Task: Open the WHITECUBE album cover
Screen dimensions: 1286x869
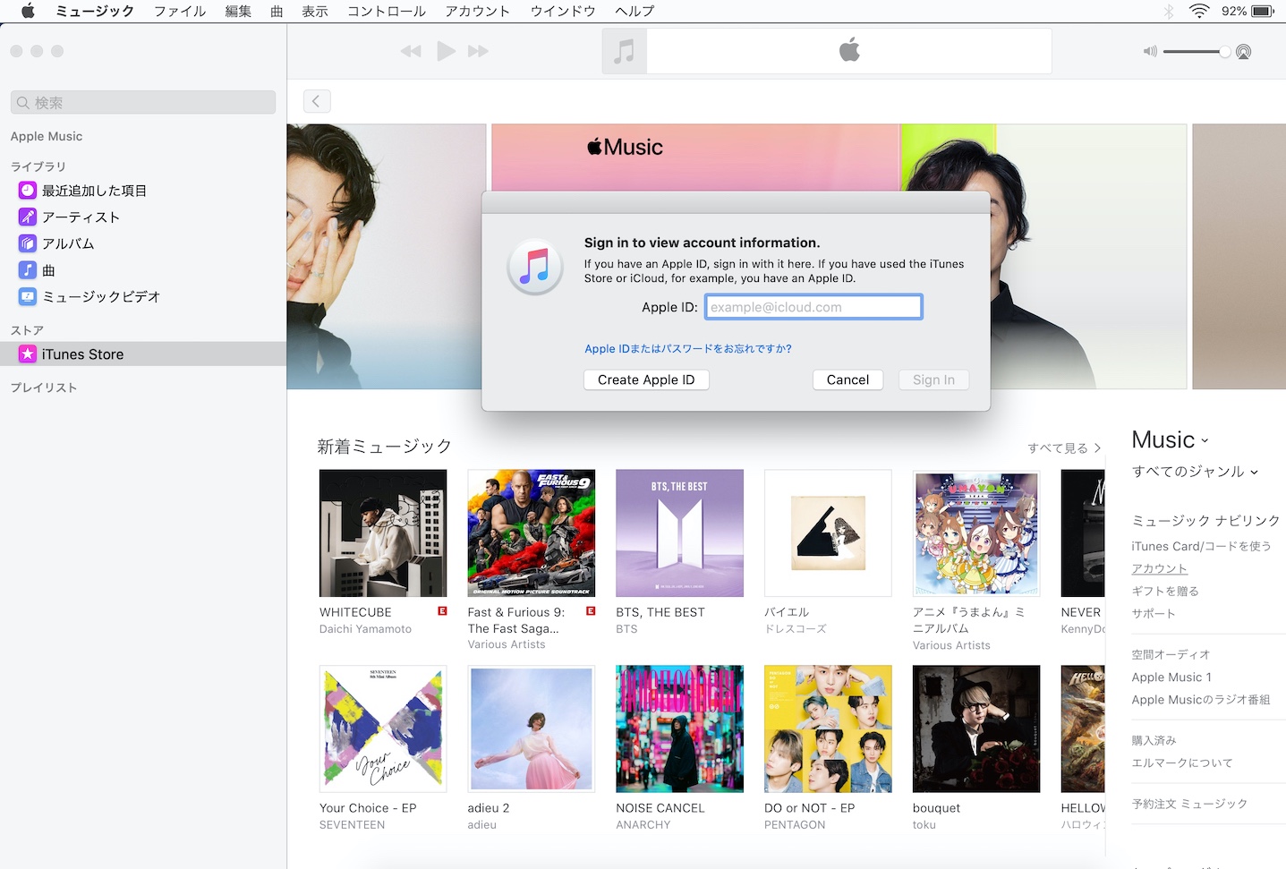Action: click(383, 533)
